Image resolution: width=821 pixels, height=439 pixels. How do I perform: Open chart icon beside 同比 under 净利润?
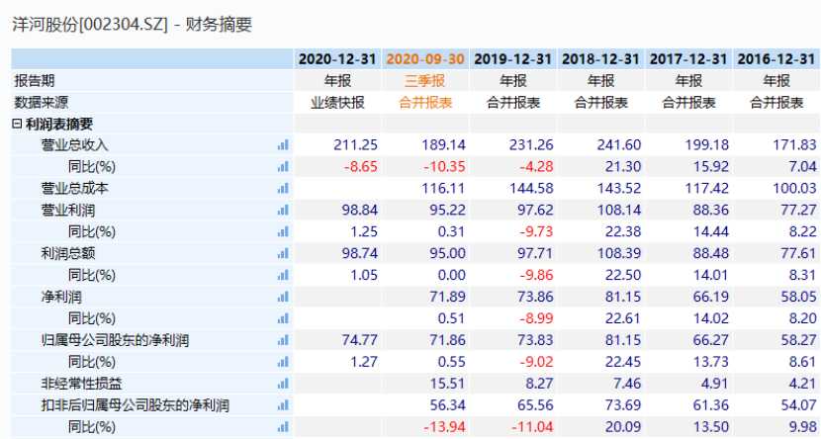[283, 318]
